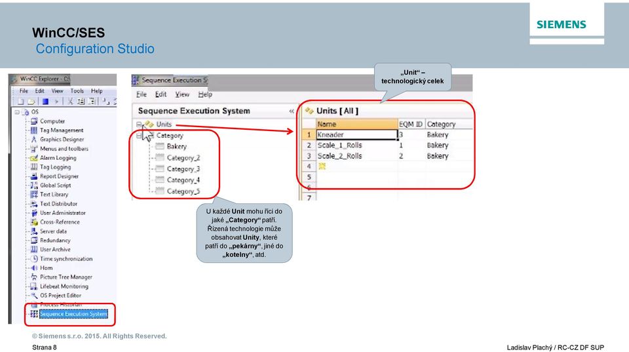Click the Tag Logging icon
This screenshot has width=629, height=352.
(x=34, y=166)
